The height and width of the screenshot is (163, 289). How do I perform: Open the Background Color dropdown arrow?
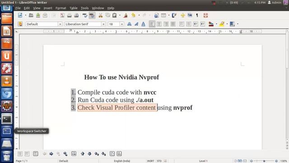tap(238, 24)
